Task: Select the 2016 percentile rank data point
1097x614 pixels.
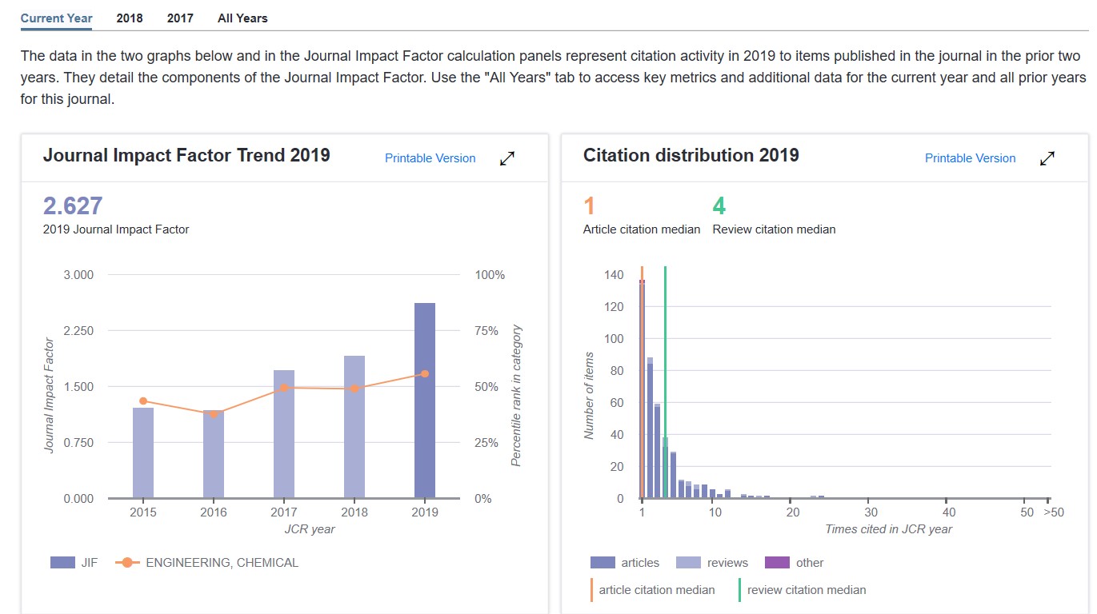Action: [x=214, y=413]
